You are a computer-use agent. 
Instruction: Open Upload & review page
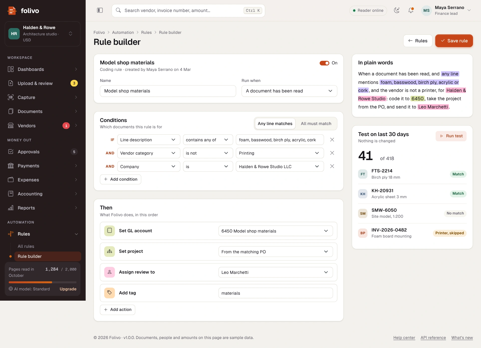(43, 83)
